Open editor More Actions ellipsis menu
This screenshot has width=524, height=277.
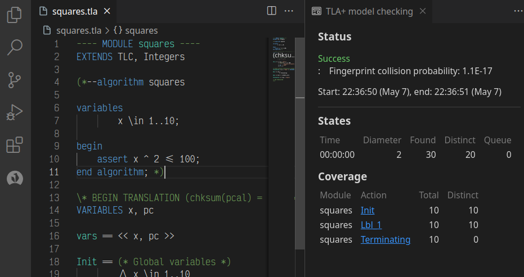pos(289,11)
